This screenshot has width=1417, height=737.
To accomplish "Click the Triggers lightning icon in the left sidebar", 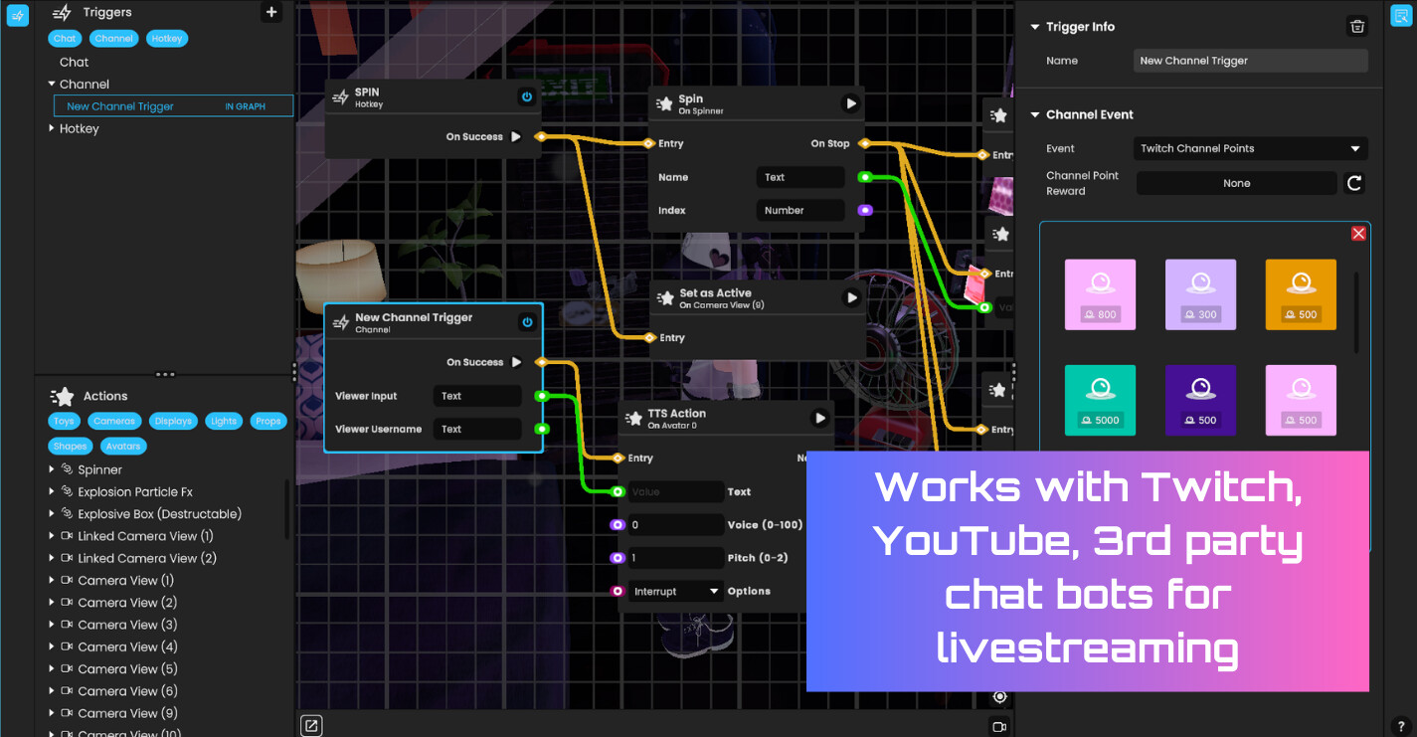I will click(x=17, y=15).
